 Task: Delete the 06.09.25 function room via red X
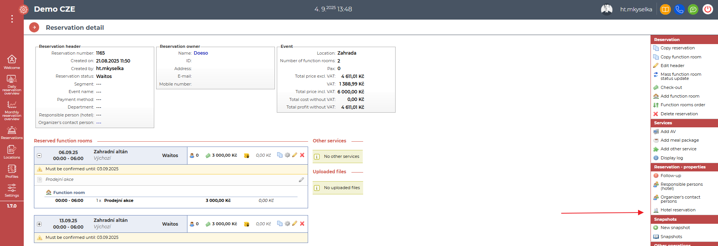coord(302,155)
